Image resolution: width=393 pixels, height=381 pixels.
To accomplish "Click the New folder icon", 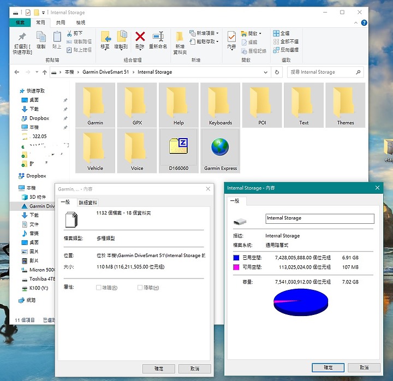I will [x=180, y=37].
